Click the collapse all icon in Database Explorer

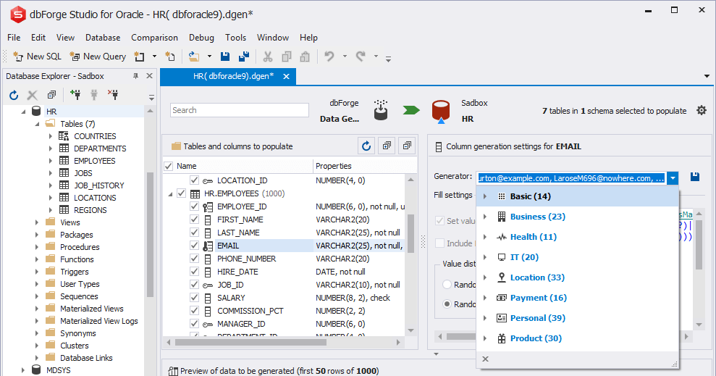click(51, 95)
